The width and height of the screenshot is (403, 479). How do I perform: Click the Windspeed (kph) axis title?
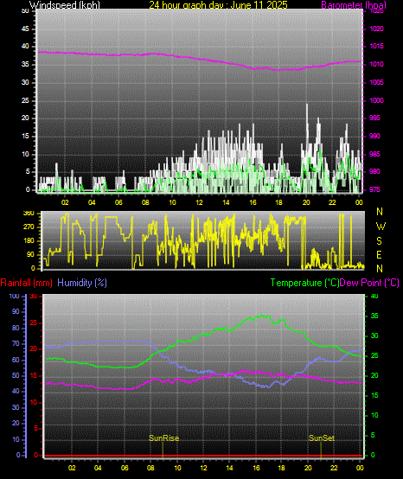tap(65, 5)
